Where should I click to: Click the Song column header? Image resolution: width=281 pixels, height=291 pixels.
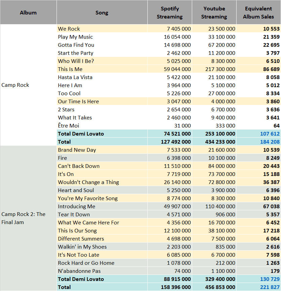pos(102,12)
